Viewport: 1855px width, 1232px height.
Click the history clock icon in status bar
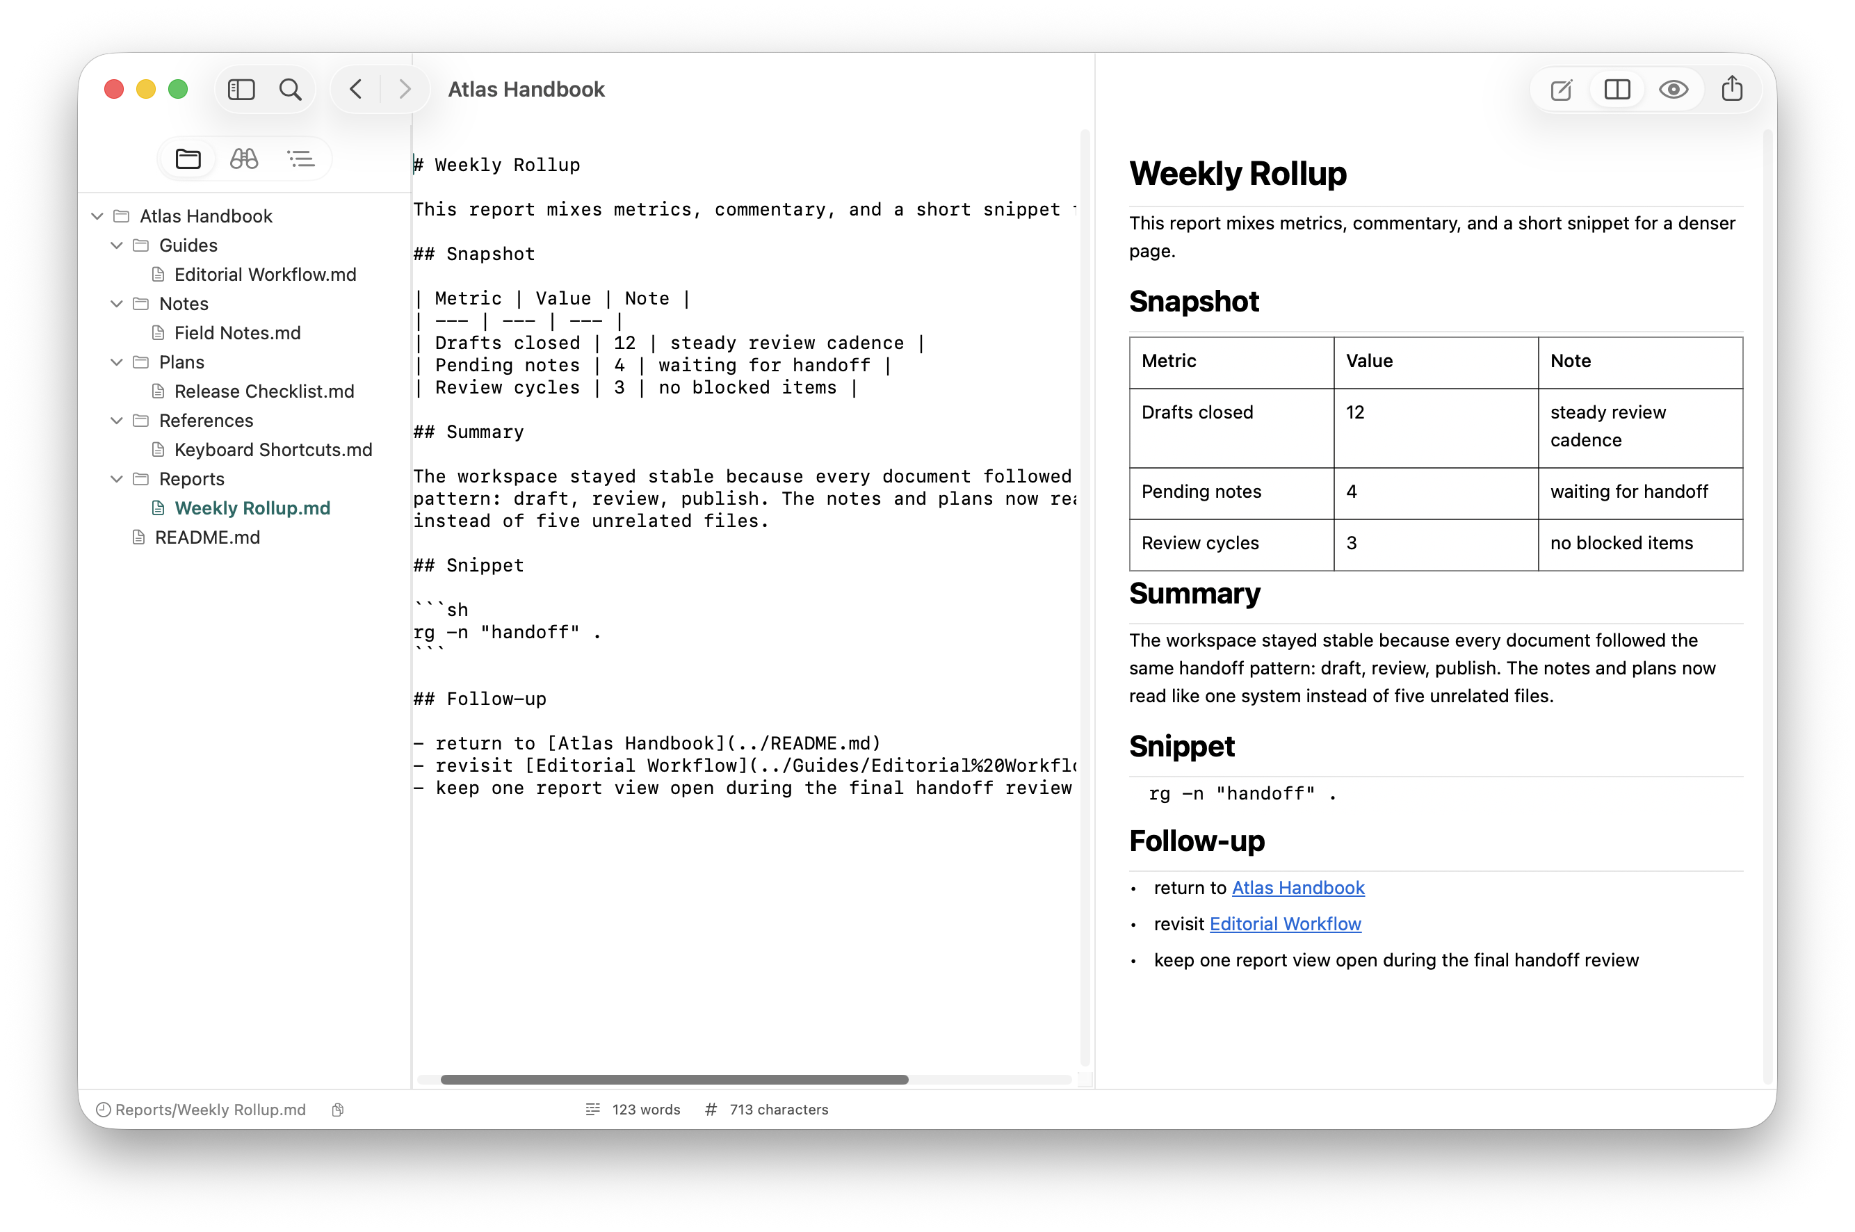click(103, 1110)
